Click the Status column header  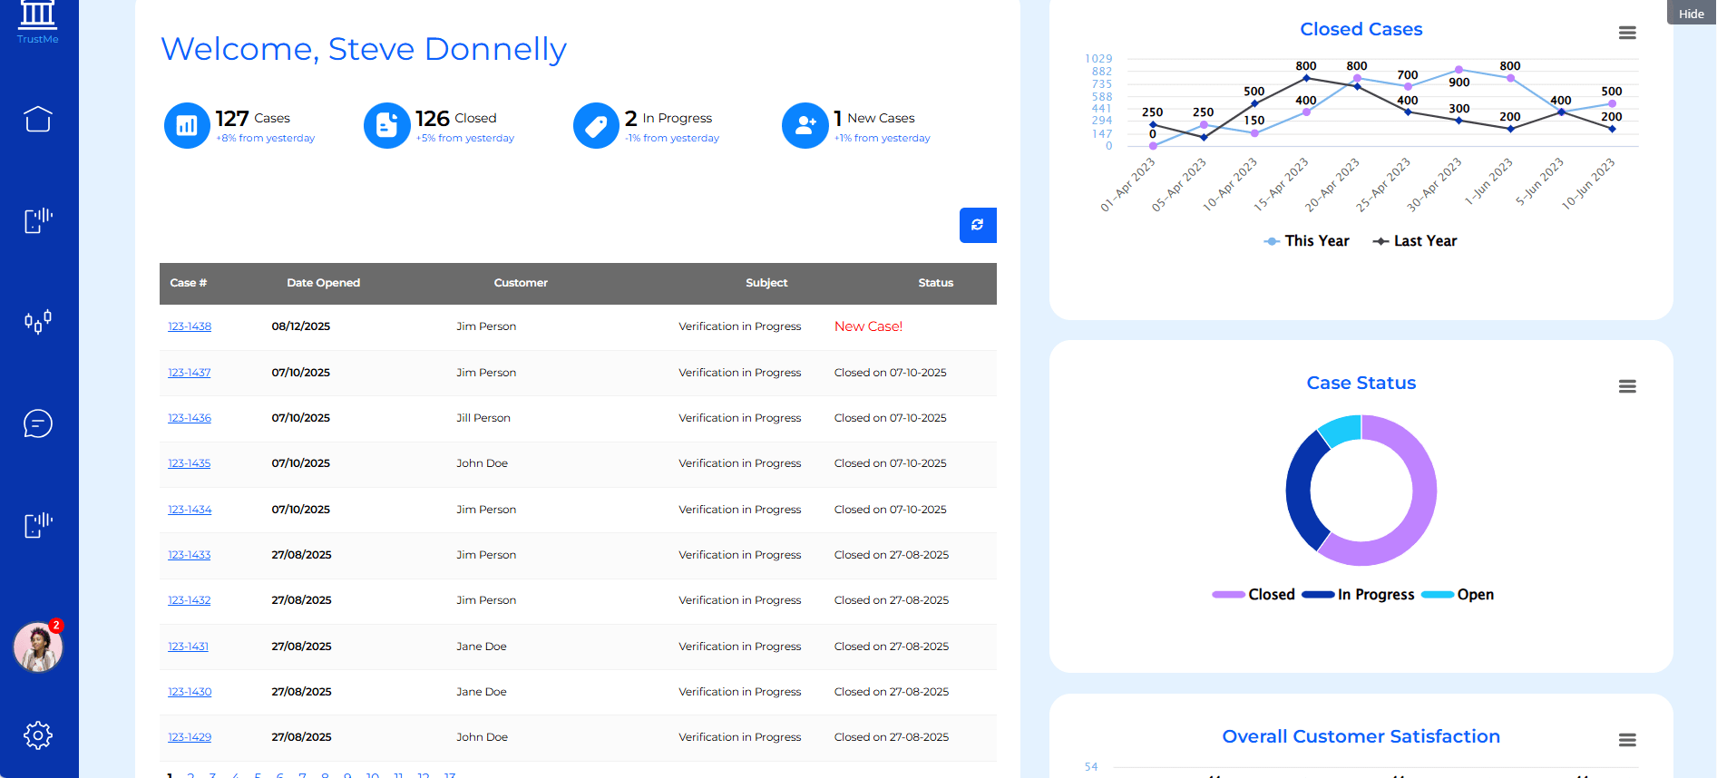[x=935, y=283]
